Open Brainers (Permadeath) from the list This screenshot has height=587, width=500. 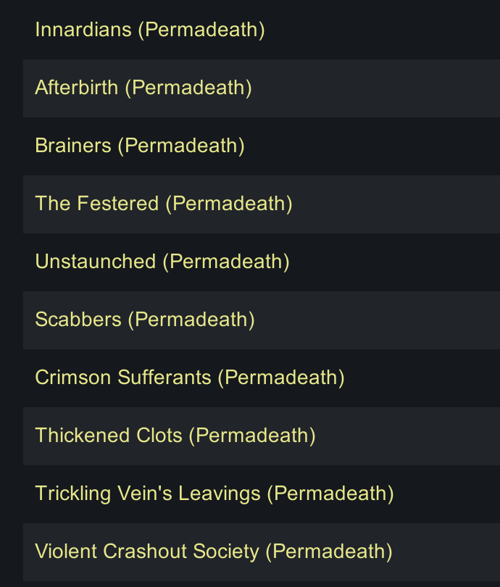pyautogui.click(x=139, y=146)
